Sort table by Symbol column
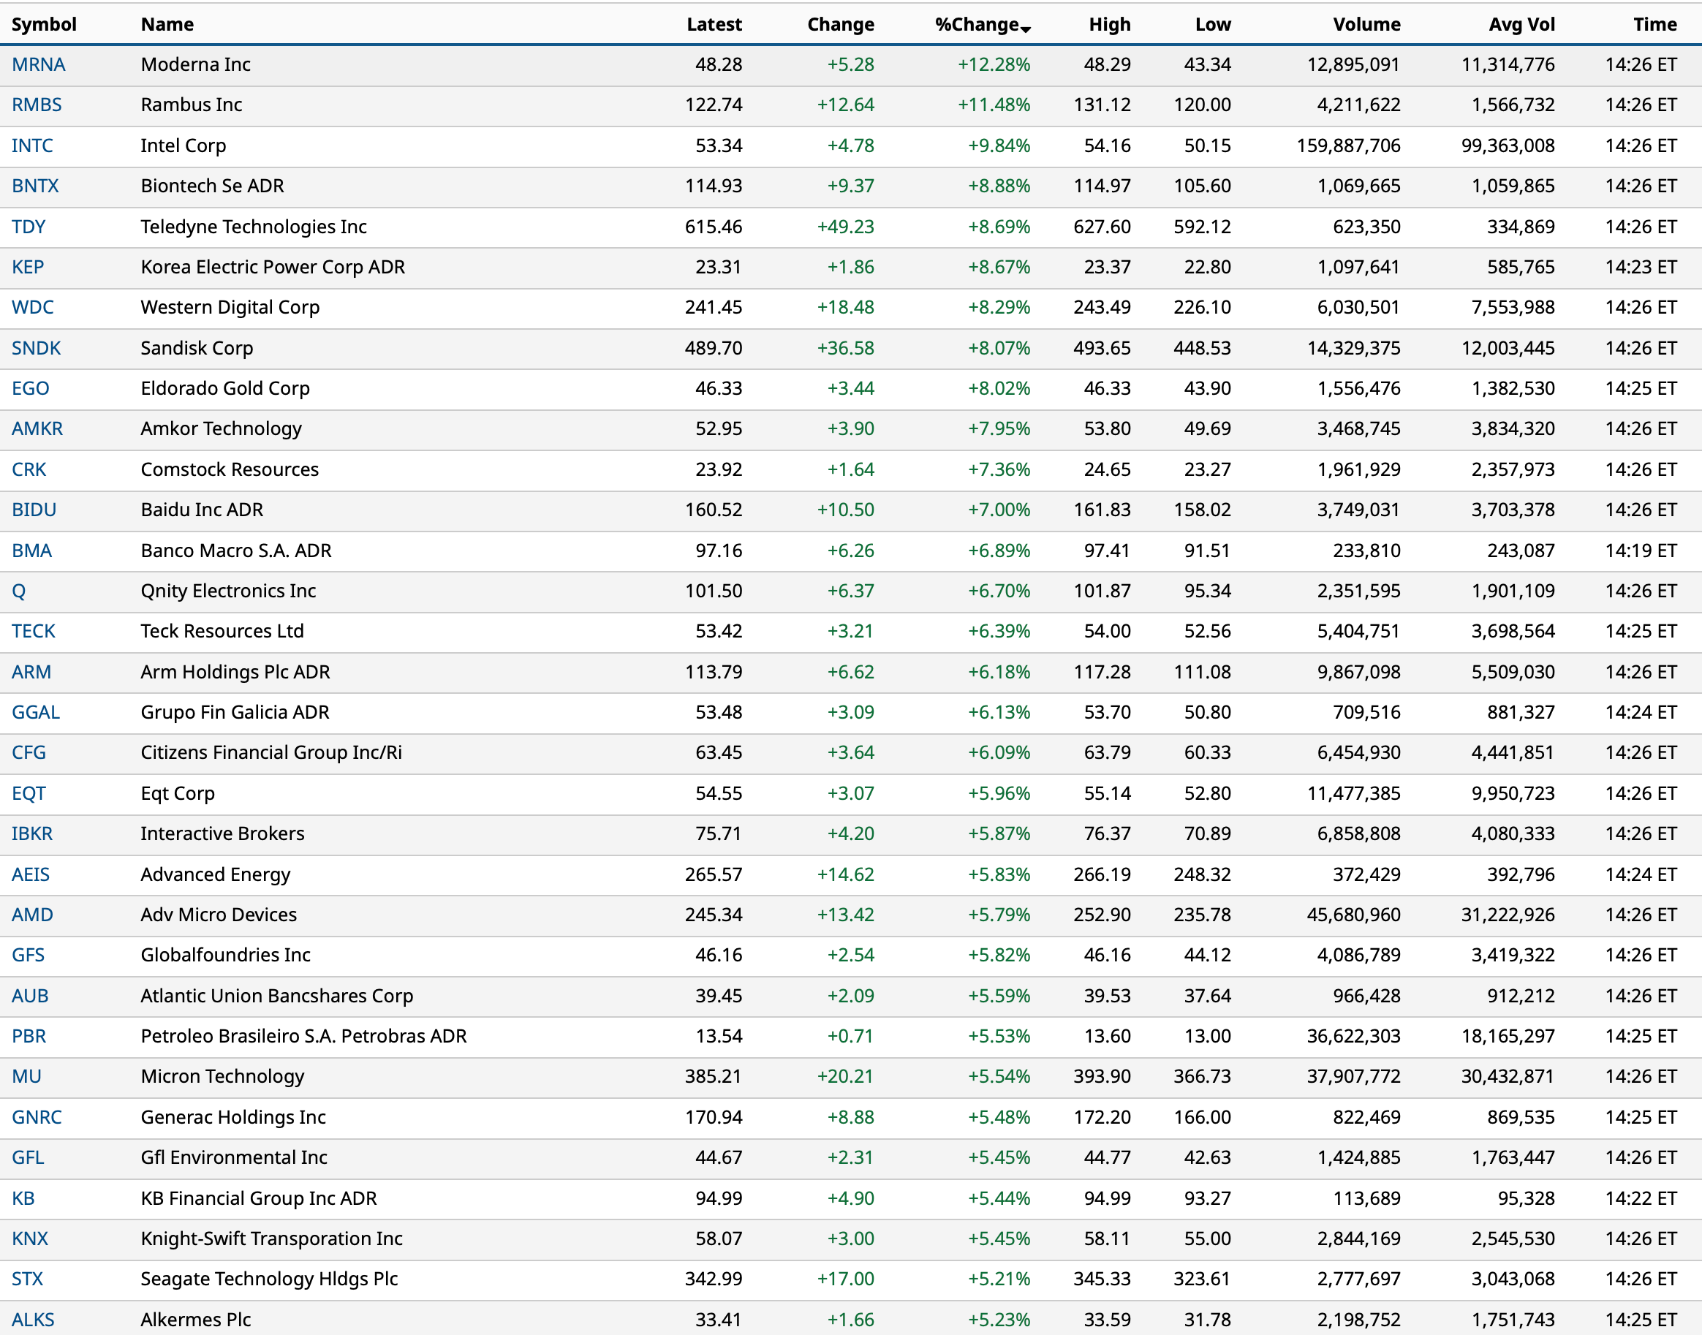 pyautogui.click(x=44, y=24)
